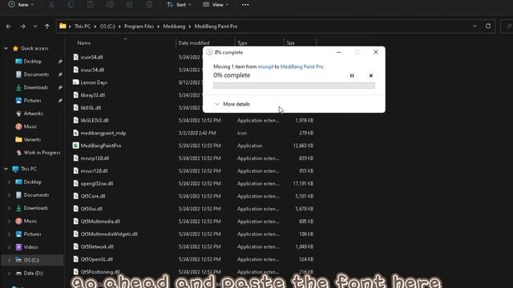This screenshot has width=513, height=288.
Task: Click the MediBang Paint Pro destination link
Action: tap(301, 66)
